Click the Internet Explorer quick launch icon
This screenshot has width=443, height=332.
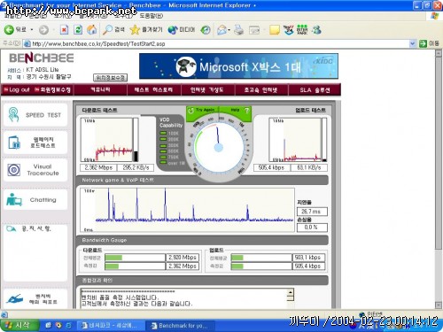[x=68, y=325]
